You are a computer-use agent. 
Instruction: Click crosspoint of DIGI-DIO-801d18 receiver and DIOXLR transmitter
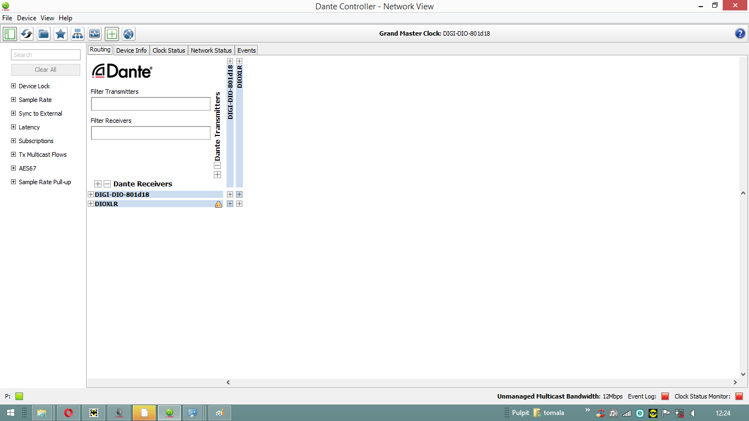[239, 195]
